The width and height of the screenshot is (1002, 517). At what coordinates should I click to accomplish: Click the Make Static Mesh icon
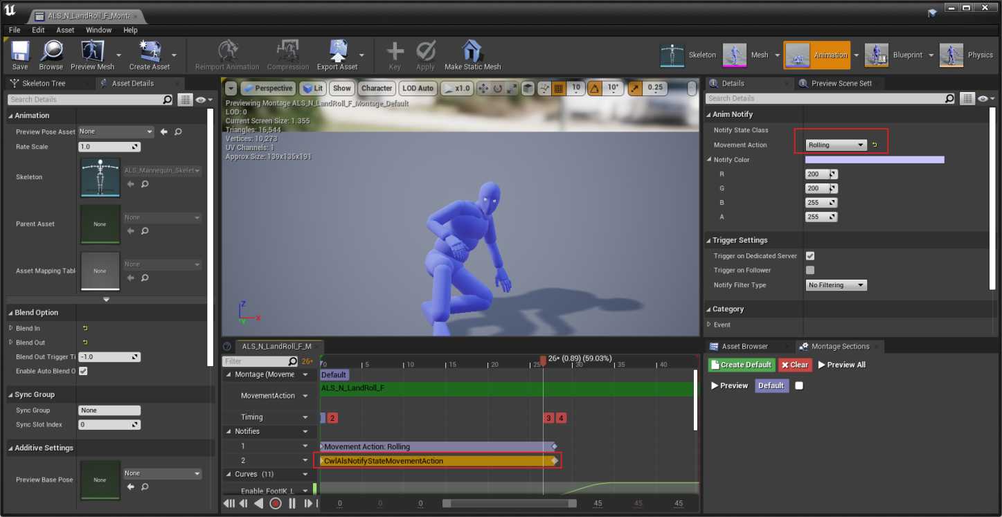[472, 54]
